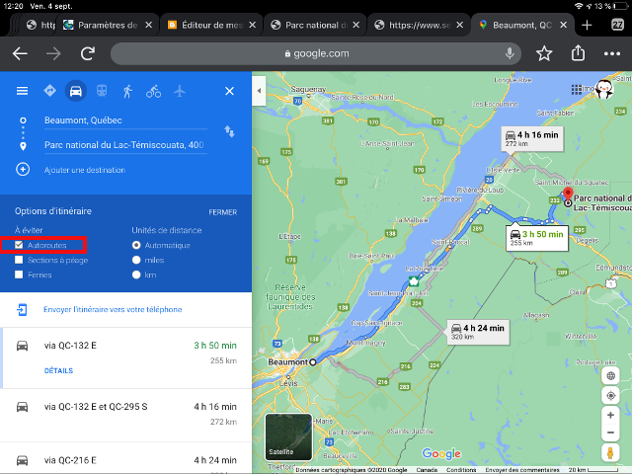The image size is (632, 474).
Task: Uncheck the Autoroutes avoid option
Action: pos(19,245)
